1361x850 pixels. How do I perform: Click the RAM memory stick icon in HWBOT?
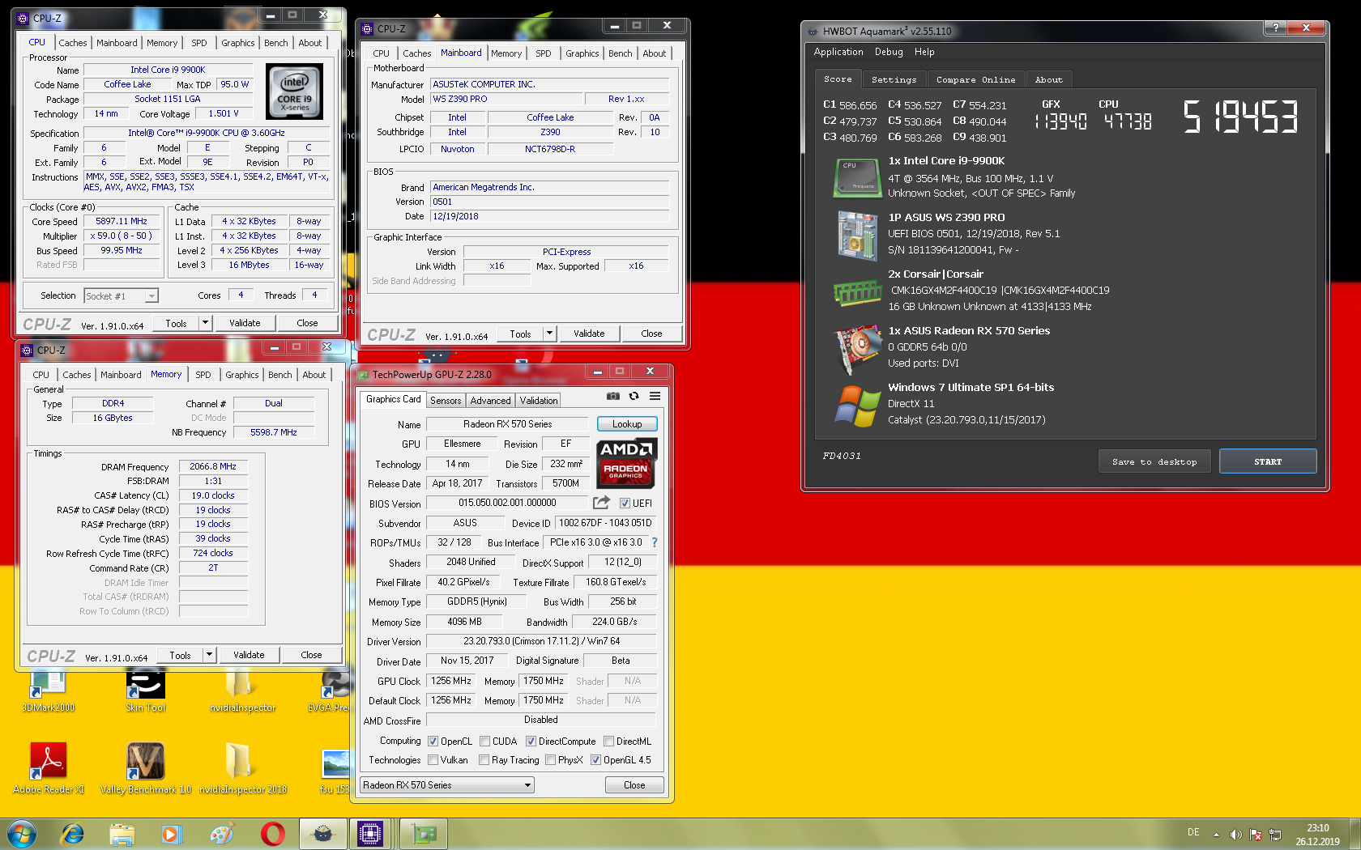coord(857,291)
